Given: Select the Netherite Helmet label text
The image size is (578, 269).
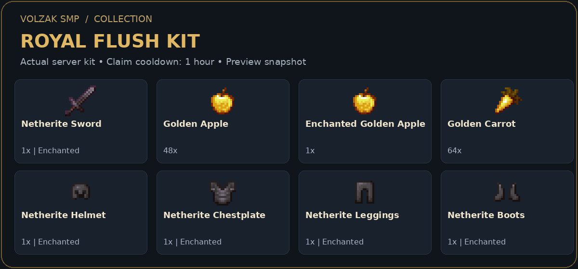Looking at the screenshot, I should (x=64, y=215).
